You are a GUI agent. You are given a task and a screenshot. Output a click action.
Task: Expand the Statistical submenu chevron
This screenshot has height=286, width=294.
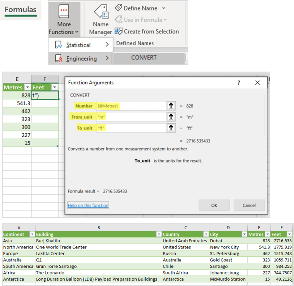[x=107, y=45]
